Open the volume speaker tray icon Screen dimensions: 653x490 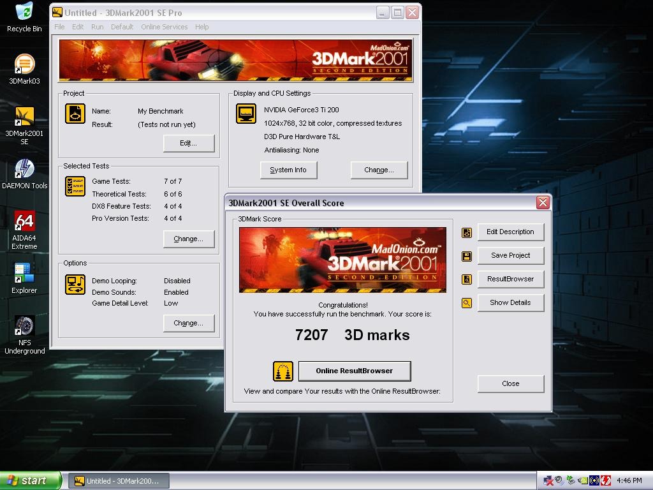click(x=559, y=480)
